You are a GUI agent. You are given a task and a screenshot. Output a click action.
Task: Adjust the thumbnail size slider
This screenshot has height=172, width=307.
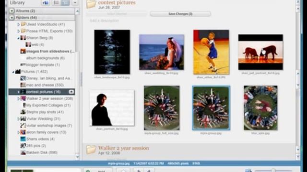pyautogui.click(x=273, y=171)
